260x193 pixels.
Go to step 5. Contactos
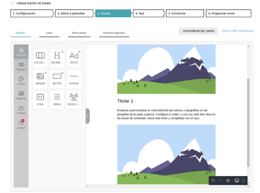click(185, 13)
